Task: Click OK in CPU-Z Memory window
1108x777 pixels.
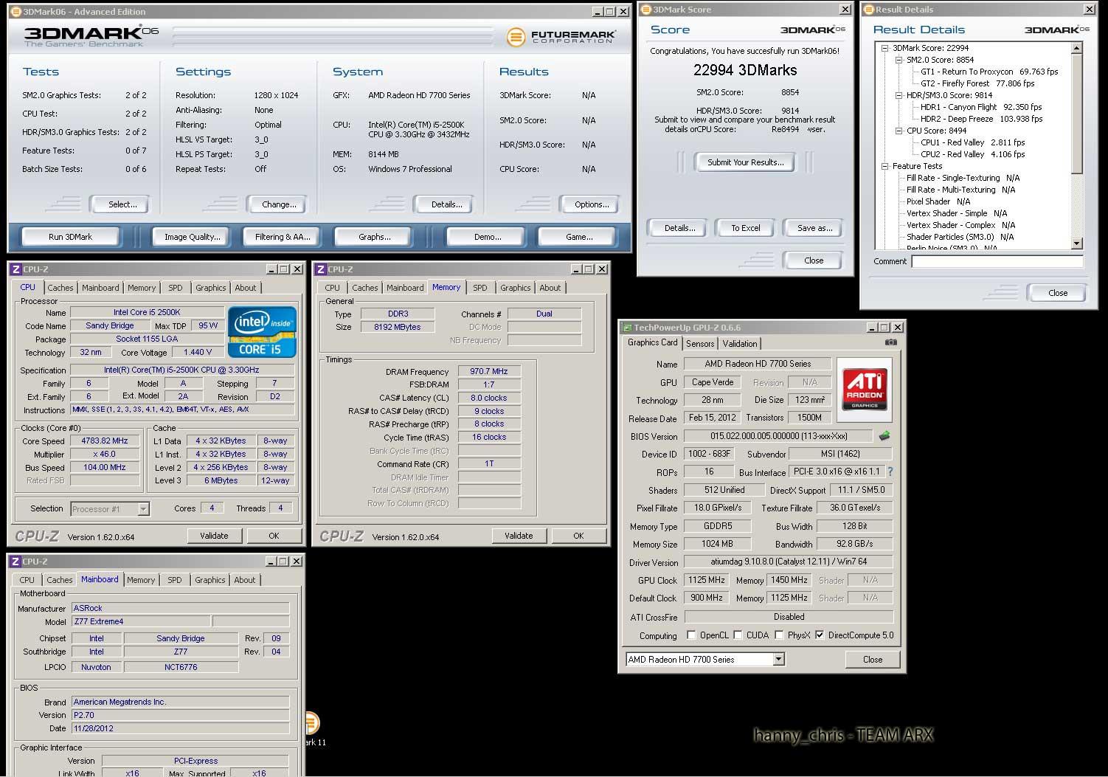Action: [x=578, y=536]
